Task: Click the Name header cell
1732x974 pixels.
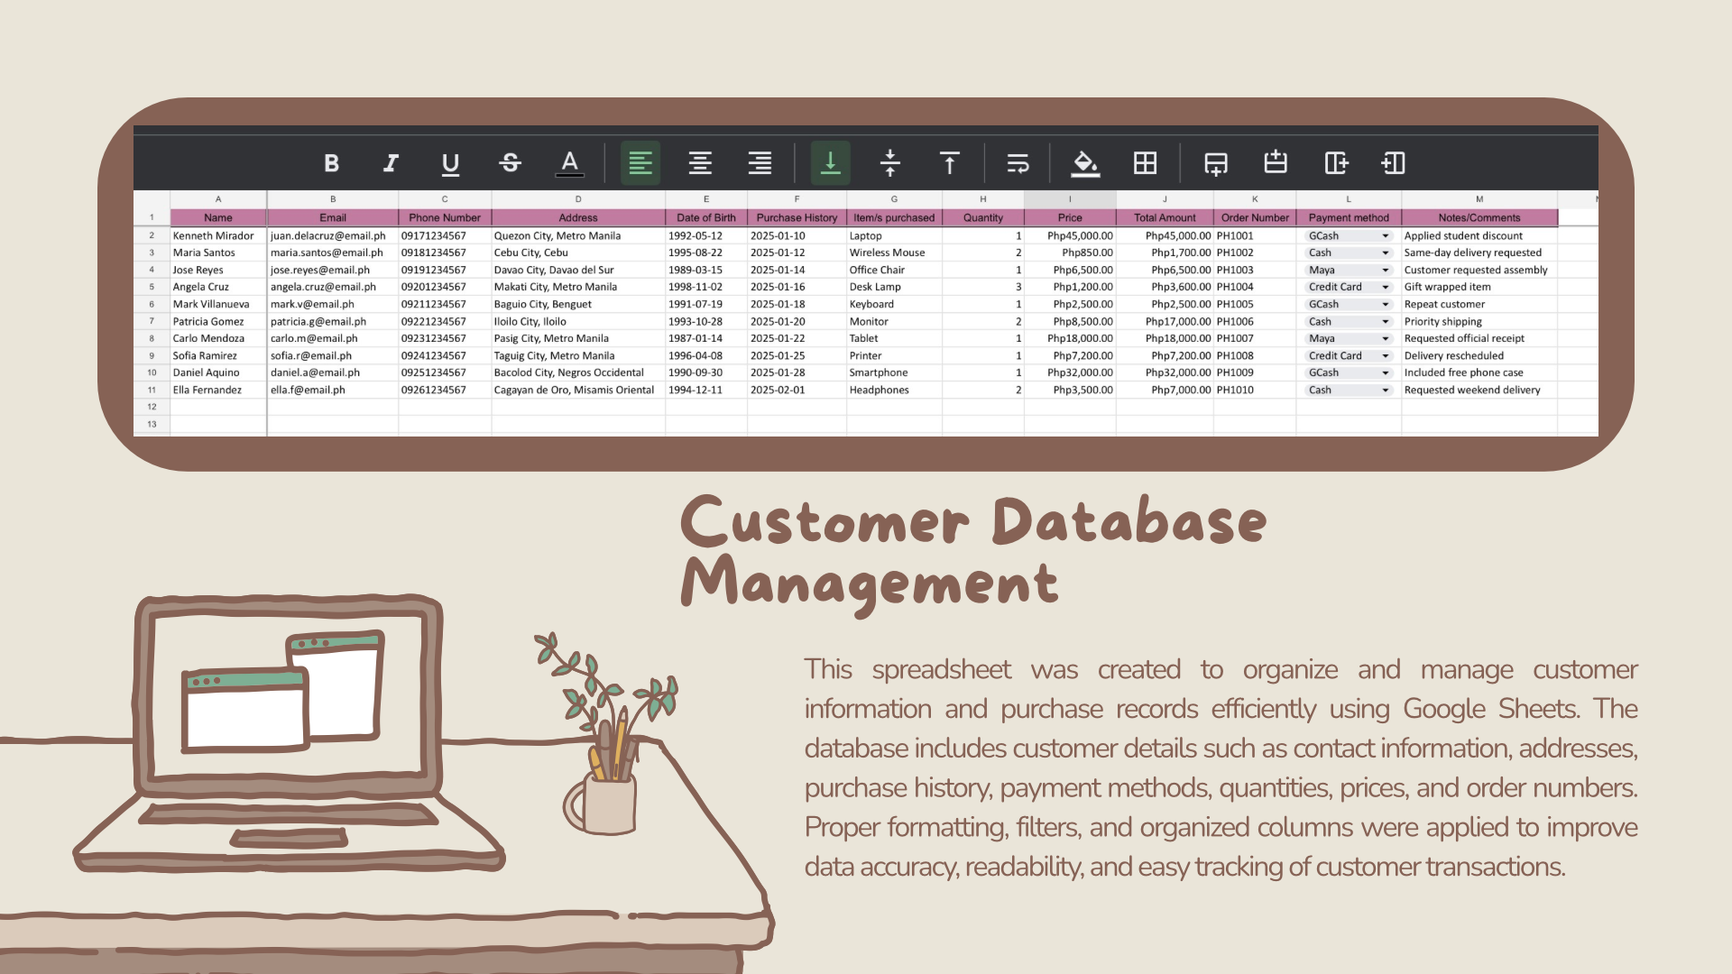Action: pos(218,217)
